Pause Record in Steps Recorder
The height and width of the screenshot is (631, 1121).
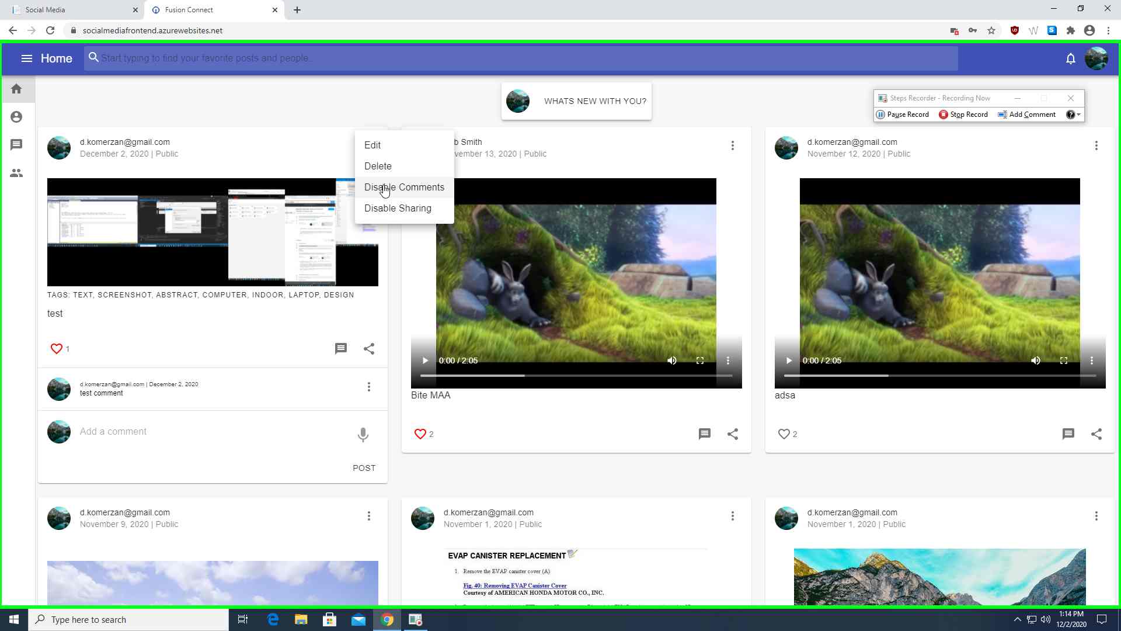click(903, 115)
